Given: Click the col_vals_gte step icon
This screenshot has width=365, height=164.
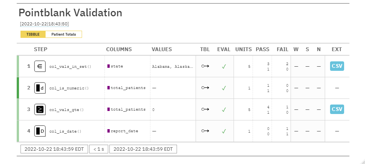Looking at the screenshot, I should 40,109.
